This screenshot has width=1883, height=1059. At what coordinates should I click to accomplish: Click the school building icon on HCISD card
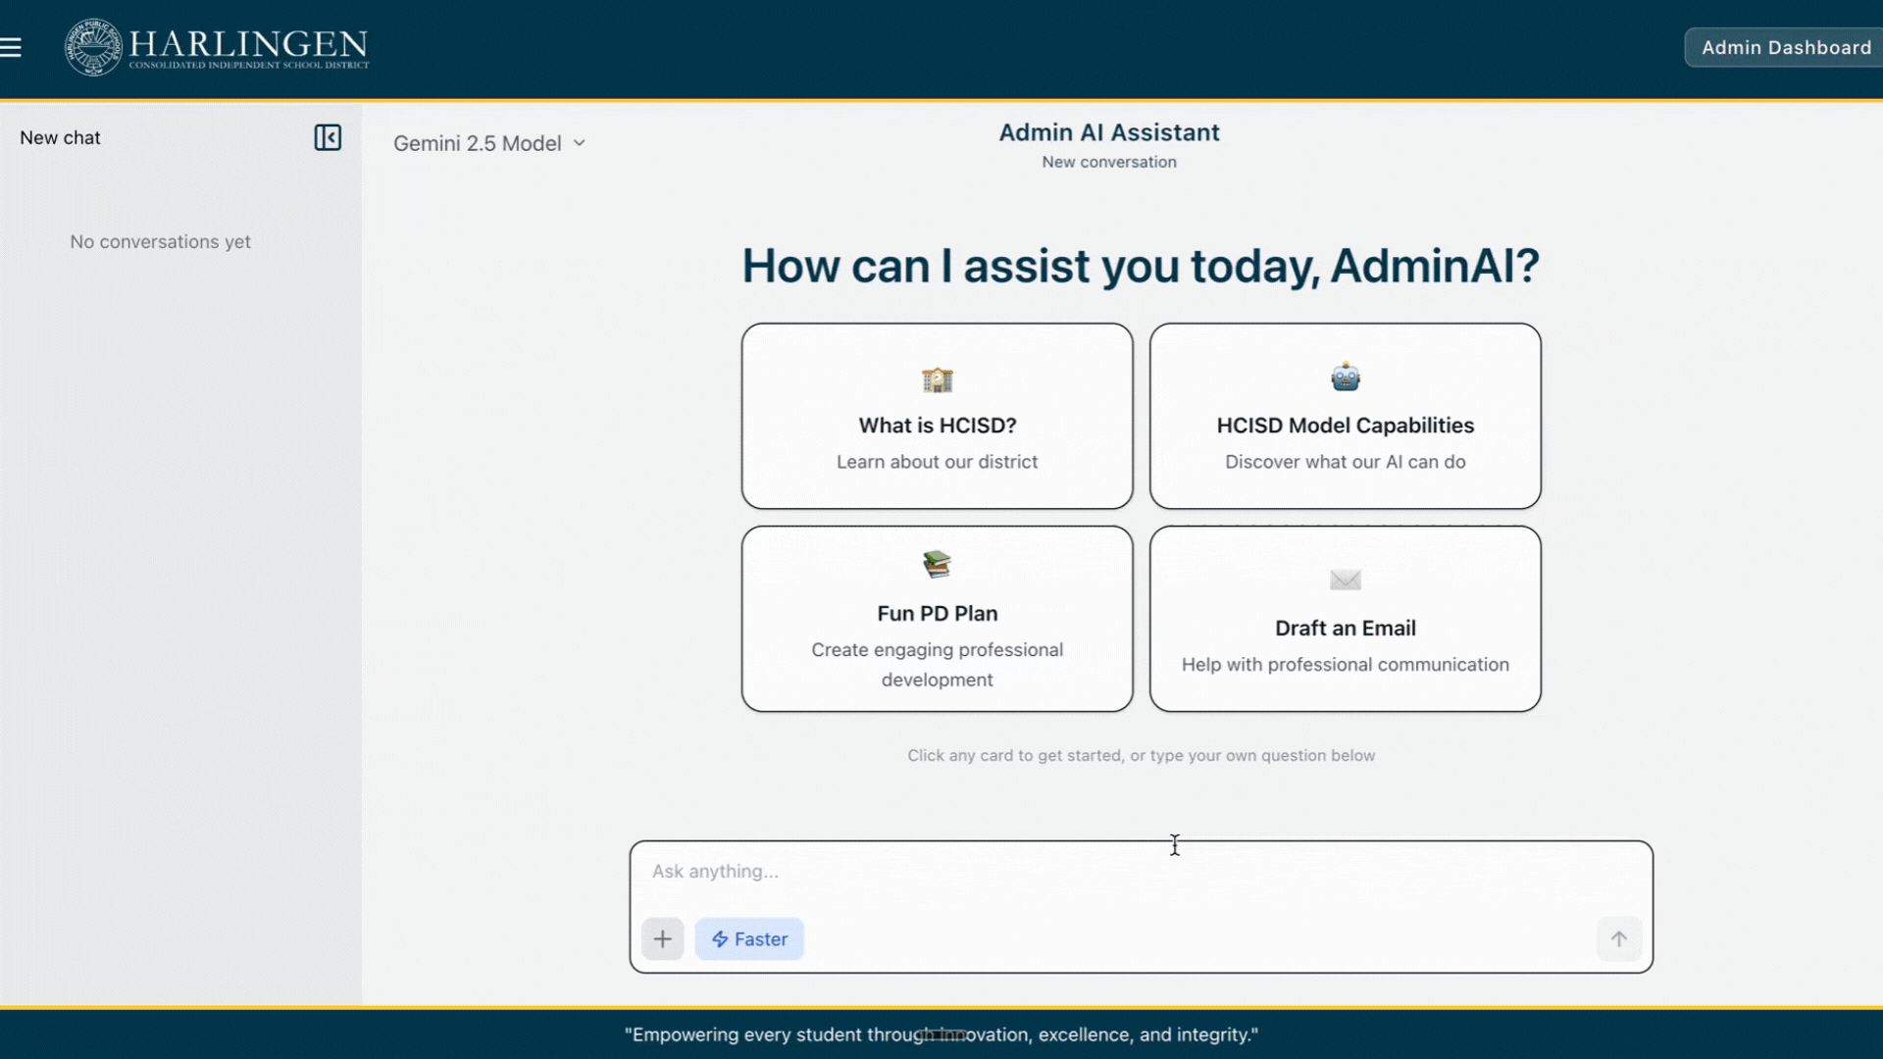click(937, 380)
